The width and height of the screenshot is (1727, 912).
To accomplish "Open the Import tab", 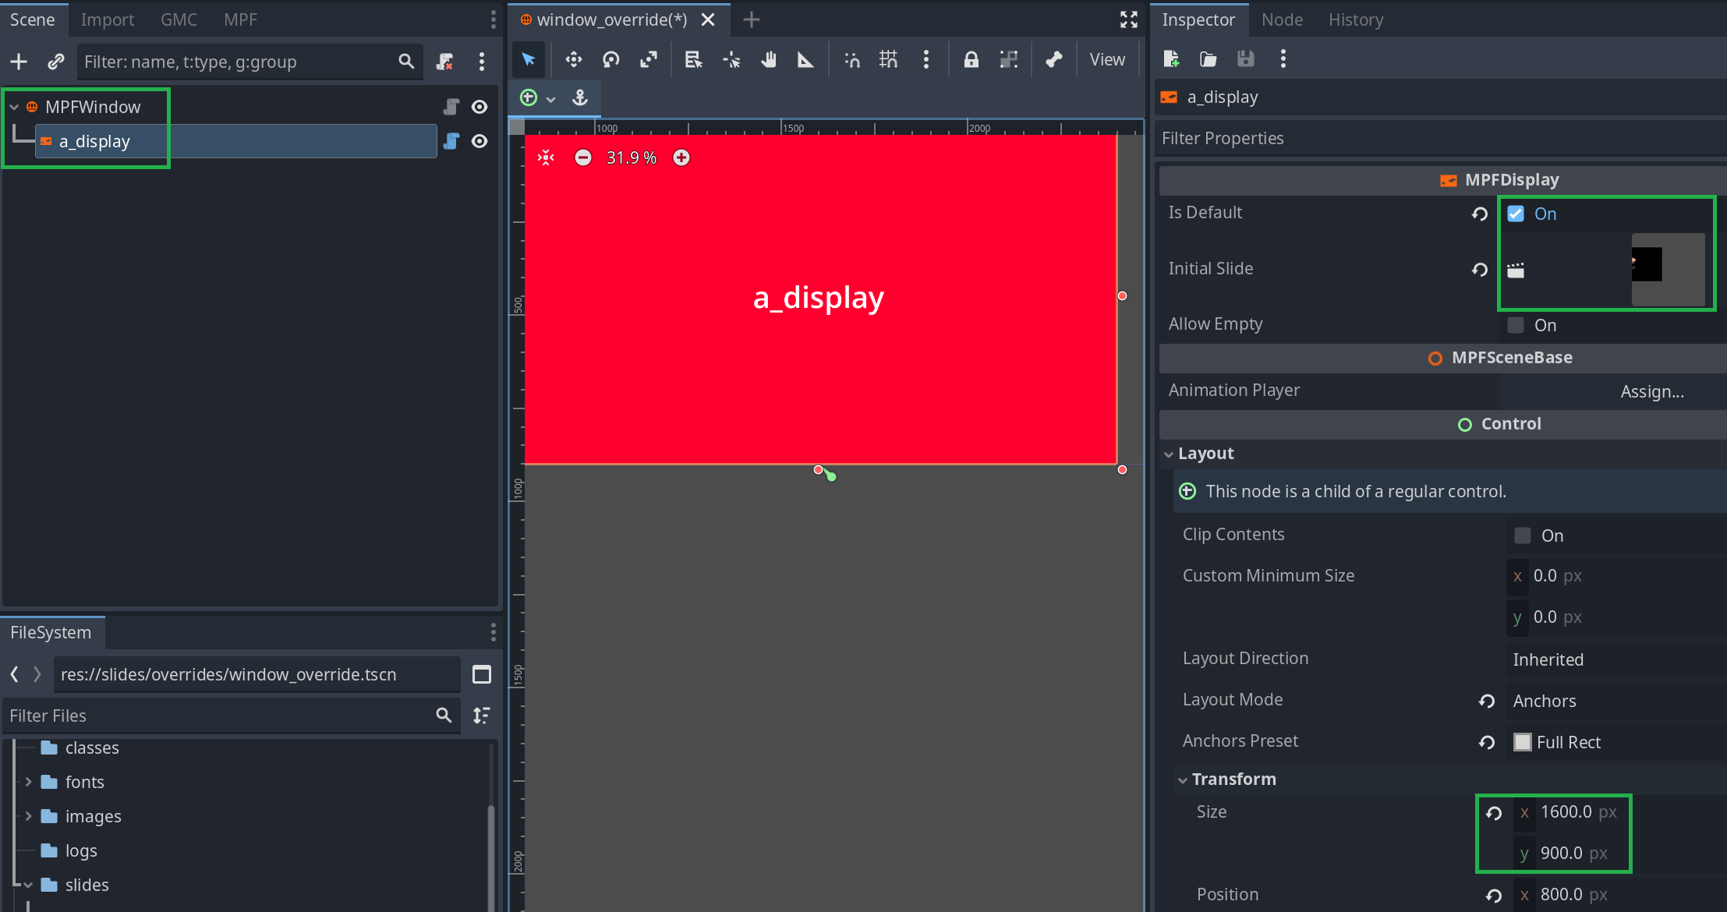I will point(108,19).
